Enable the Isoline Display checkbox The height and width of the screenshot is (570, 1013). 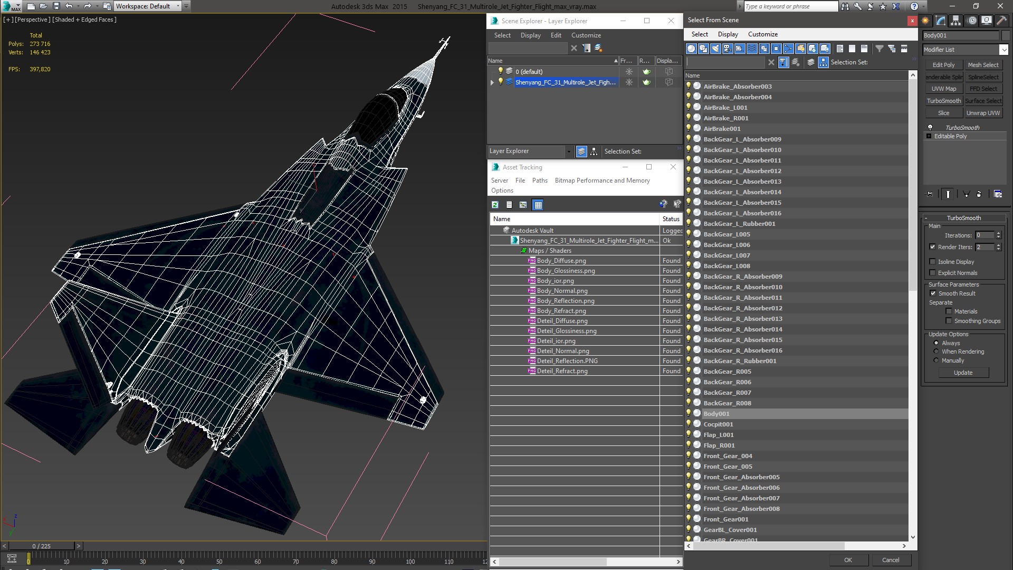click(933, 262)
